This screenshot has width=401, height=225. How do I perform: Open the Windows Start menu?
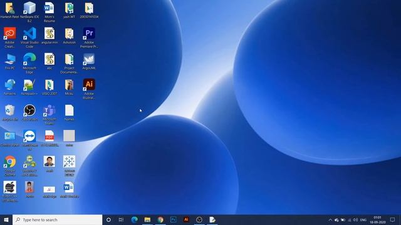click(x=6, y=219)
